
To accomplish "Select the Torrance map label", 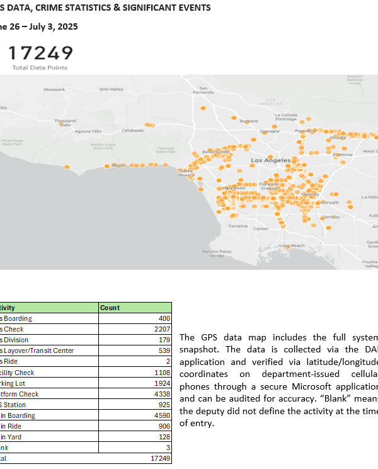I will point(238,226).
